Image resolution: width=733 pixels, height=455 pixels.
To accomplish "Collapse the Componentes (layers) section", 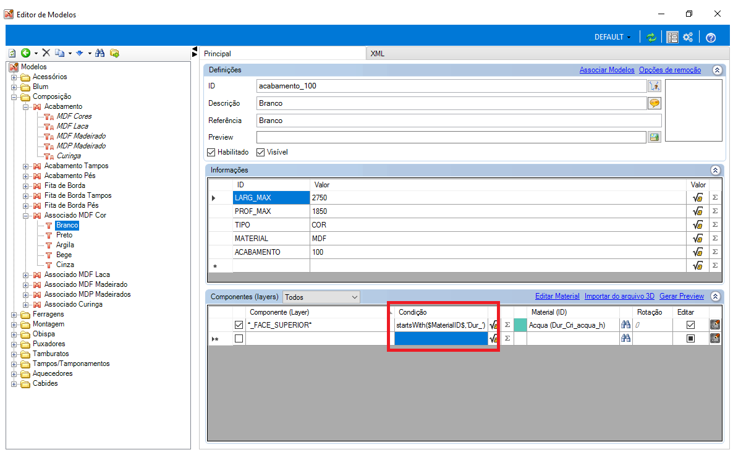I will tap(715, 297).
